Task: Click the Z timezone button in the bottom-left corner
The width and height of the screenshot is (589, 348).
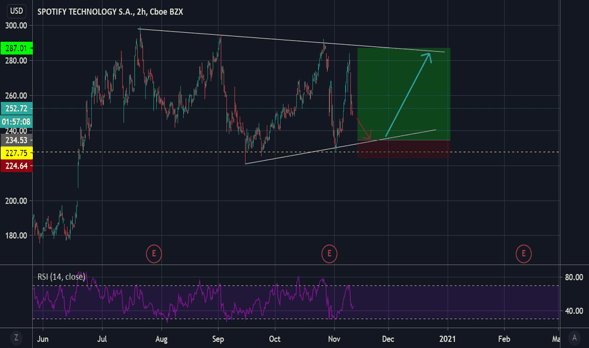Action: [x=16, y=337]
